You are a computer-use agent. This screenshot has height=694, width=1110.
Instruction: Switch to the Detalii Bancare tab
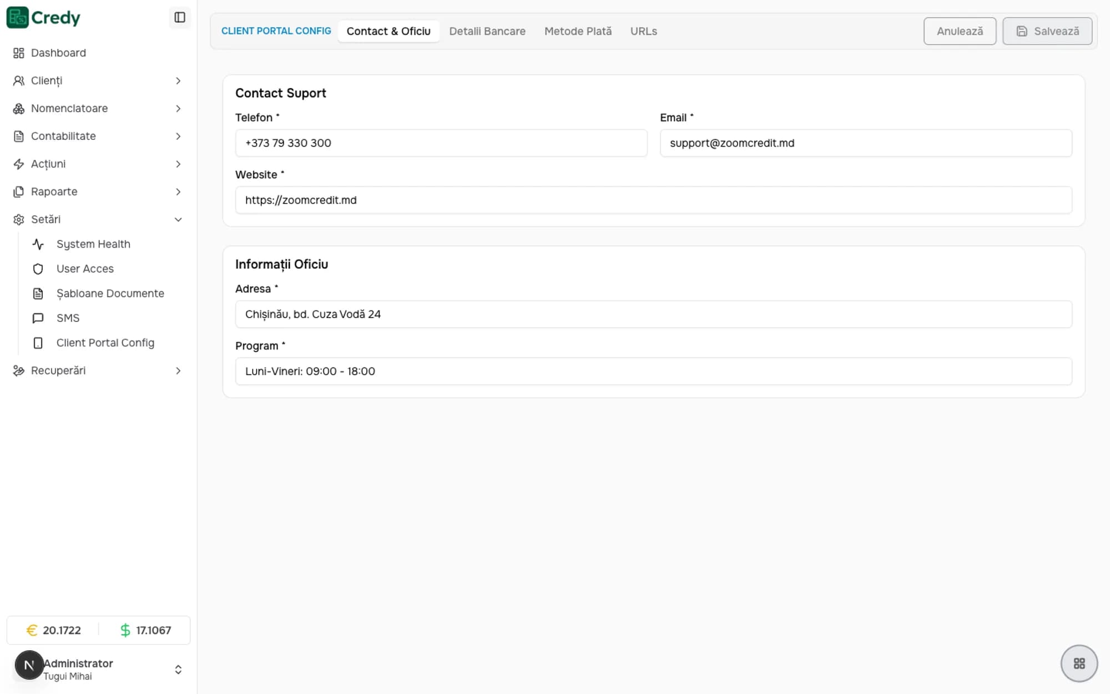(487, 31)
